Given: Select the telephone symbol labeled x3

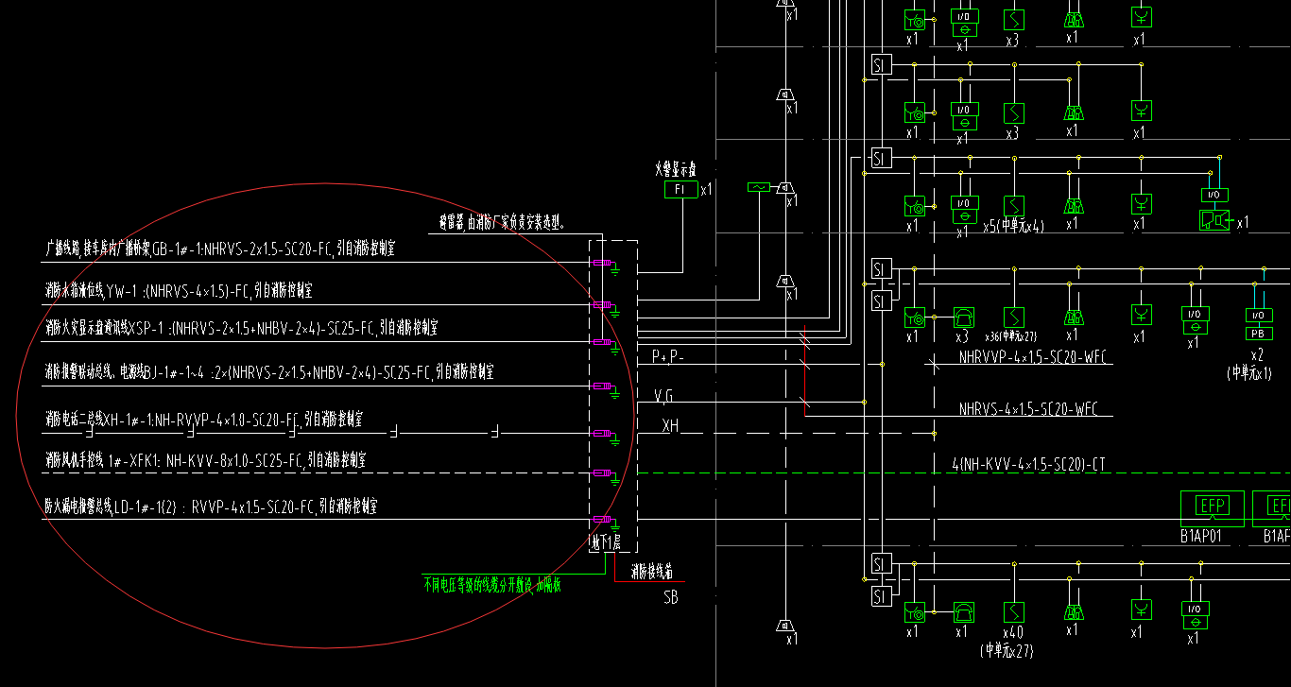Looking at the screenshot, I should pyautogui.click(x=962, y=317).
